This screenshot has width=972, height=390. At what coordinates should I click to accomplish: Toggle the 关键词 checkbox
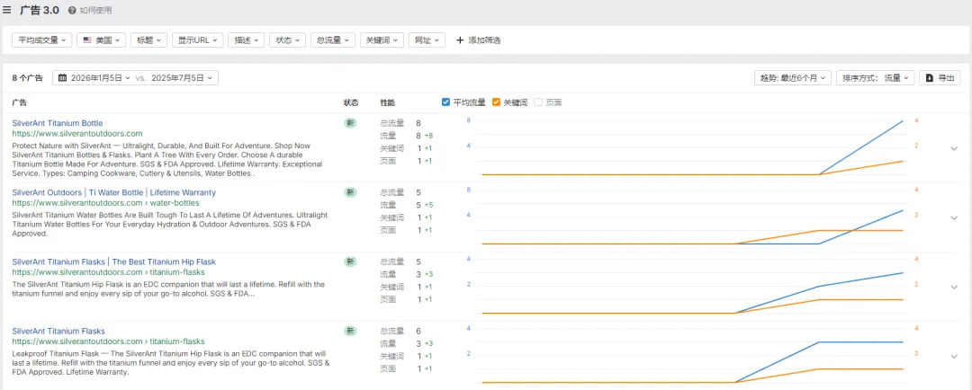point(496,102)
